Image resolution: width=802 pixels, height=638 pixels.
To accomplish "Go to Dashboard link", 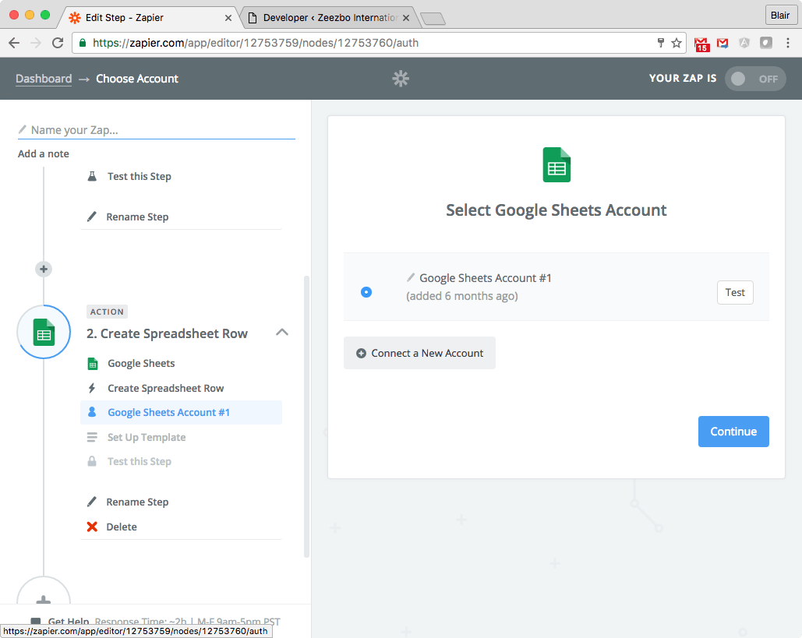I will [44, 79].
